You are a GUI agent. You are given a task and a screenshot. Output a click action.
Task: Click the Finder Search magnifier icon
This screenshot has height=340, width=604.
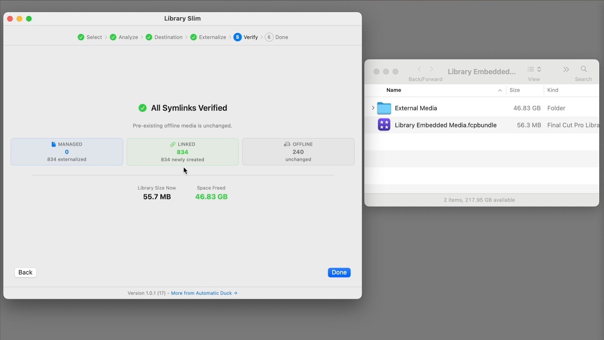click(x=583, y=69)
